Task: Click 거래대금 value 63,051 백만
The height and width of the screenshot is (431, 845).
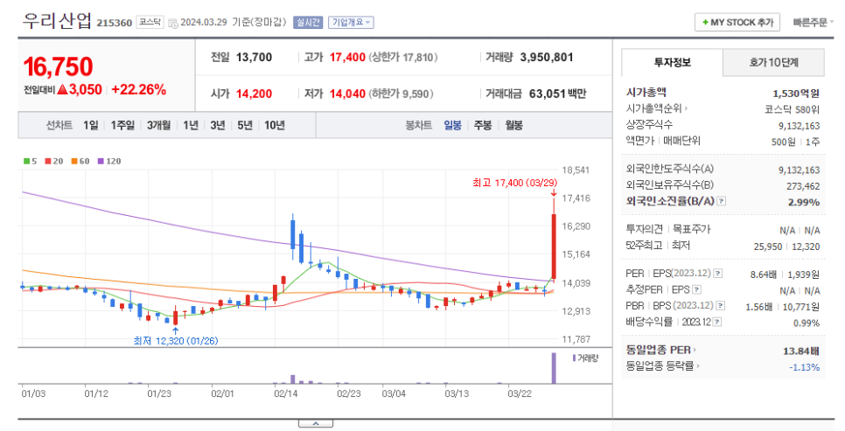Action: pyautogui.click(x=558, y=94)
